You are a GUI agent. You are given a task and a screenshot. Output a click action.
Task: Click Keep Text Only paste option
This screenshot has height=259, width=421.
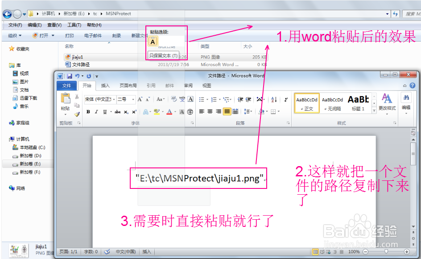[153, 42]
